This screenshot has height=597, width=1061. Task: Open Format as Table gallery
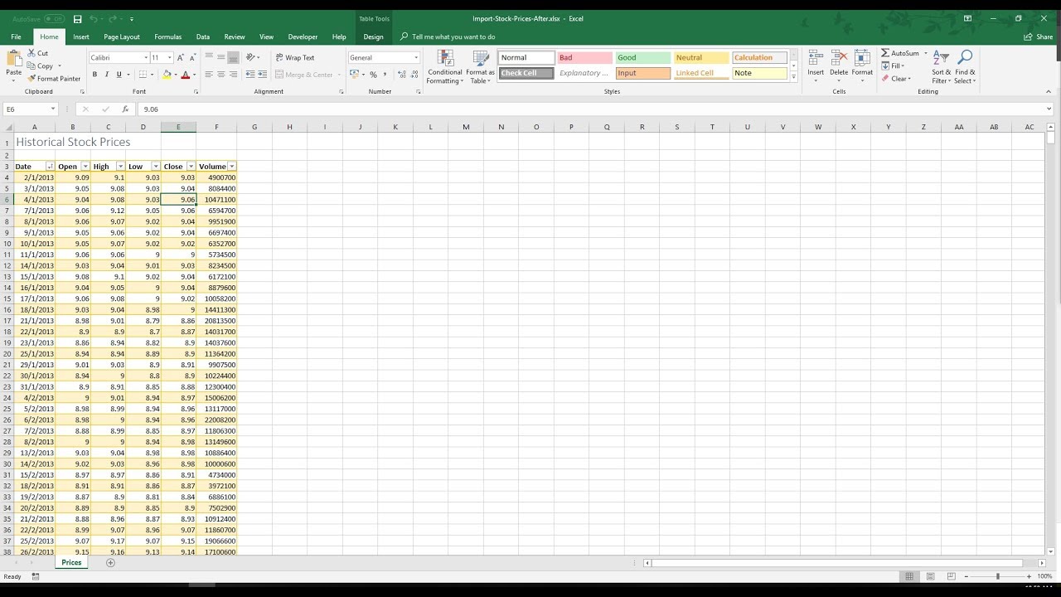pyautogui.click(x=480, y=67)
